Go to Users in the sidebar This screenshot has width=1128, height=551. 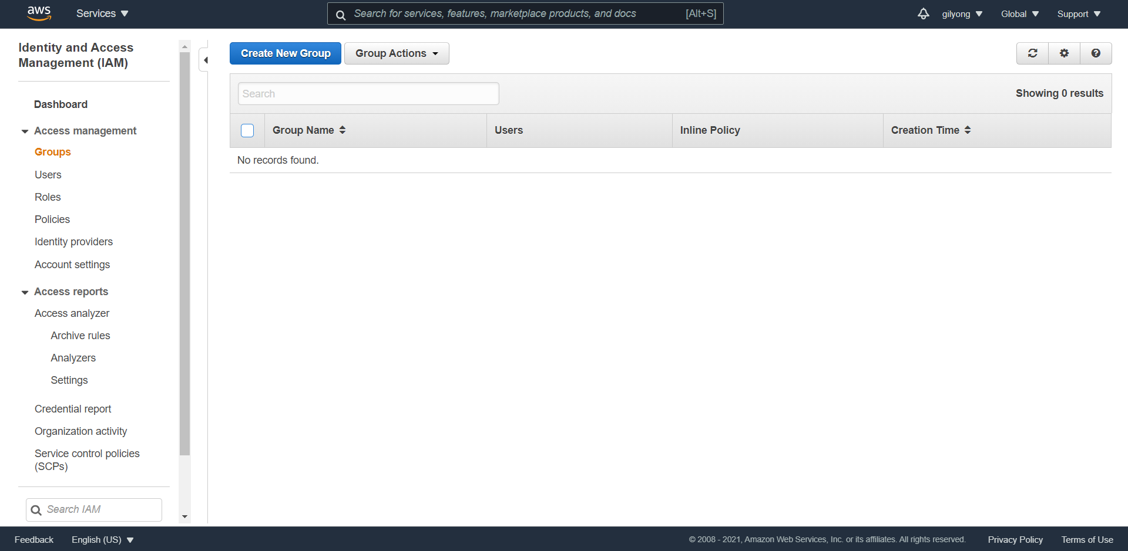pos(48,175)
